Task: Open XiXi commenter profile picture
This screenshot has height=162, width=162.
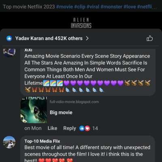Action: [9, 52]
